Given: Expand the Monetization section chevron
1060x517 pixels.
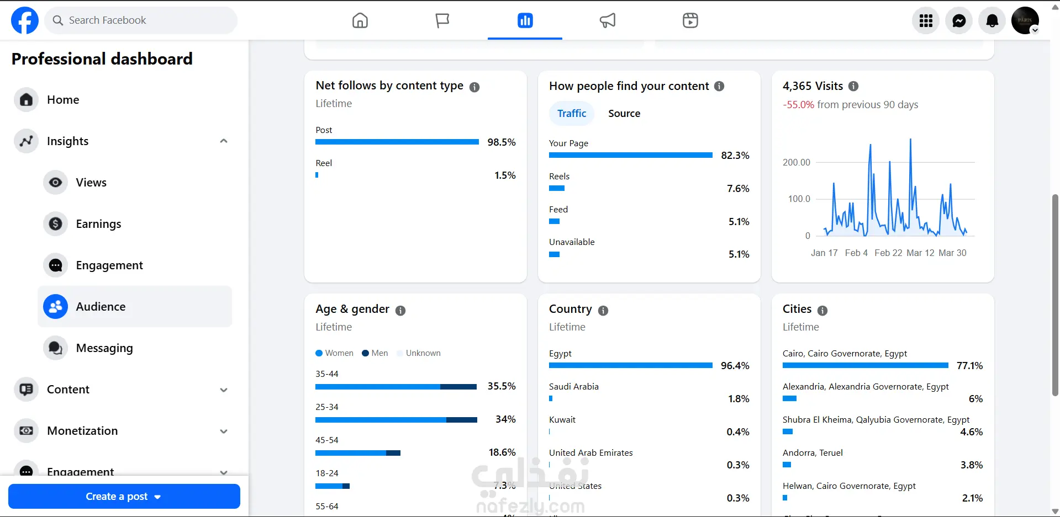Looking at the screenshot, I should [x=224, y=431].
